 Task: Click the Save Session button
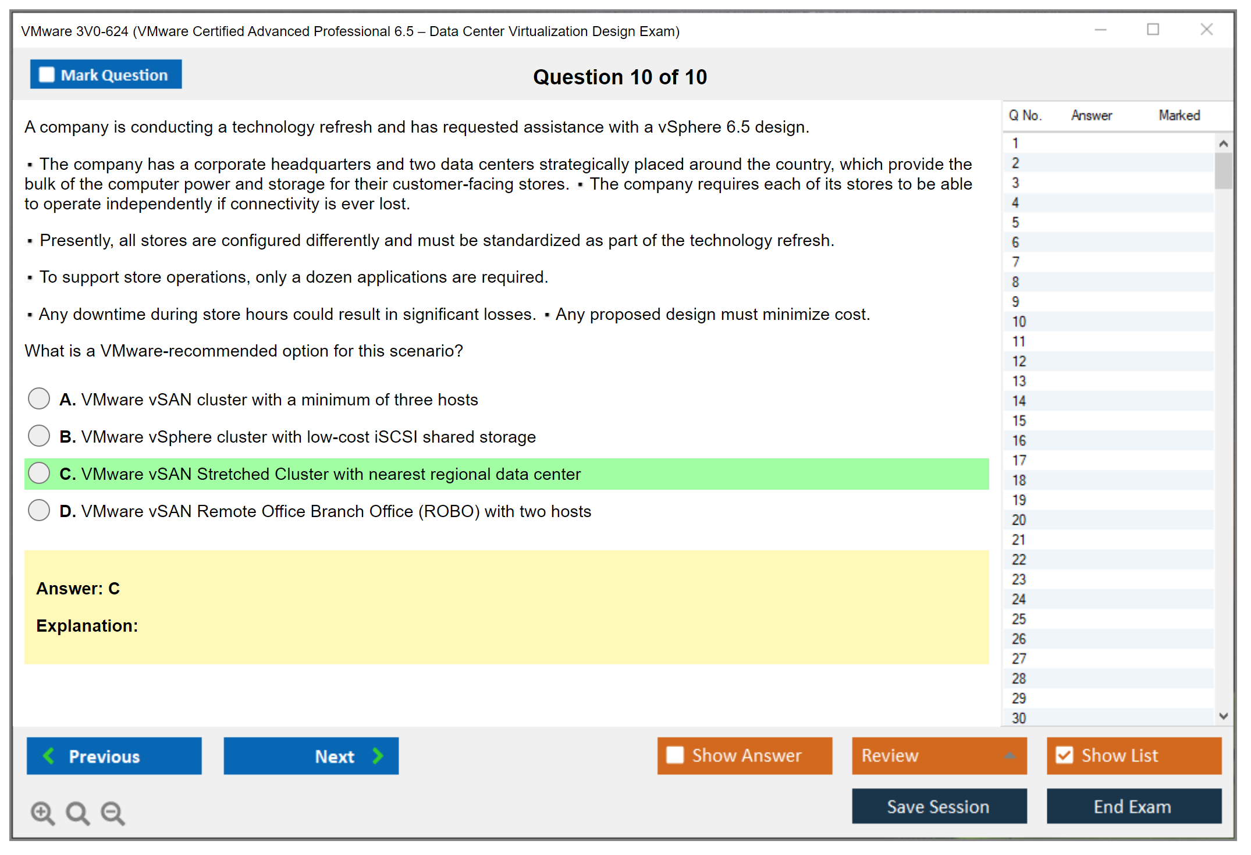[x=939, y=806]
